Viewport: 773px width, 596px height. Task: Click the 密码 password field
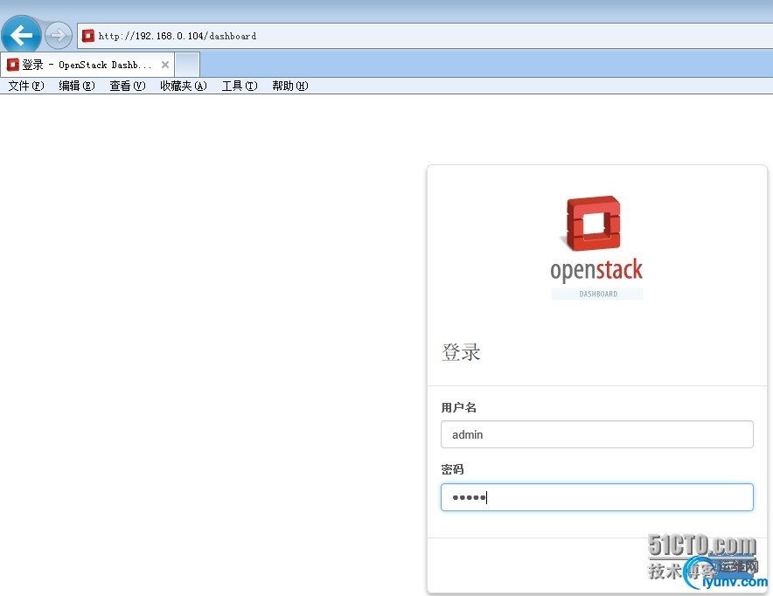tap(597, 497)
